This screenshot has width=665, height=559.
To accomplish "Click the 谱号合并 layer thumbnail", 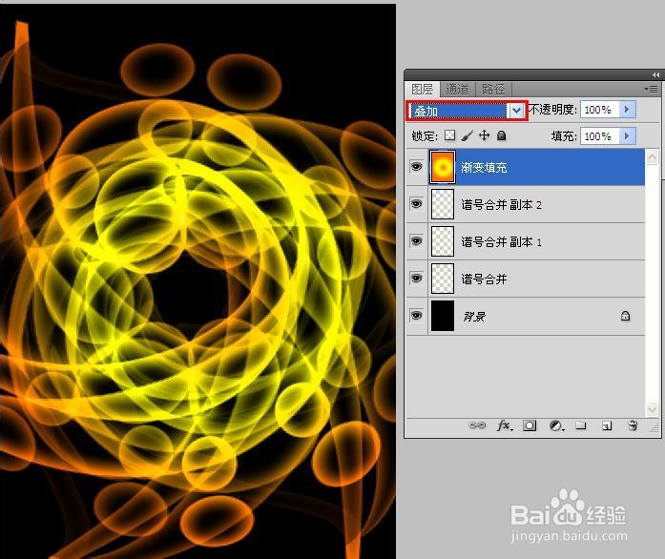I will point(443,279).
